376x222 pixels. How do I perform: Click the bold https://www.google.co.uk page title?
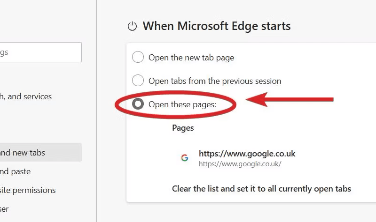click(247, 154)
